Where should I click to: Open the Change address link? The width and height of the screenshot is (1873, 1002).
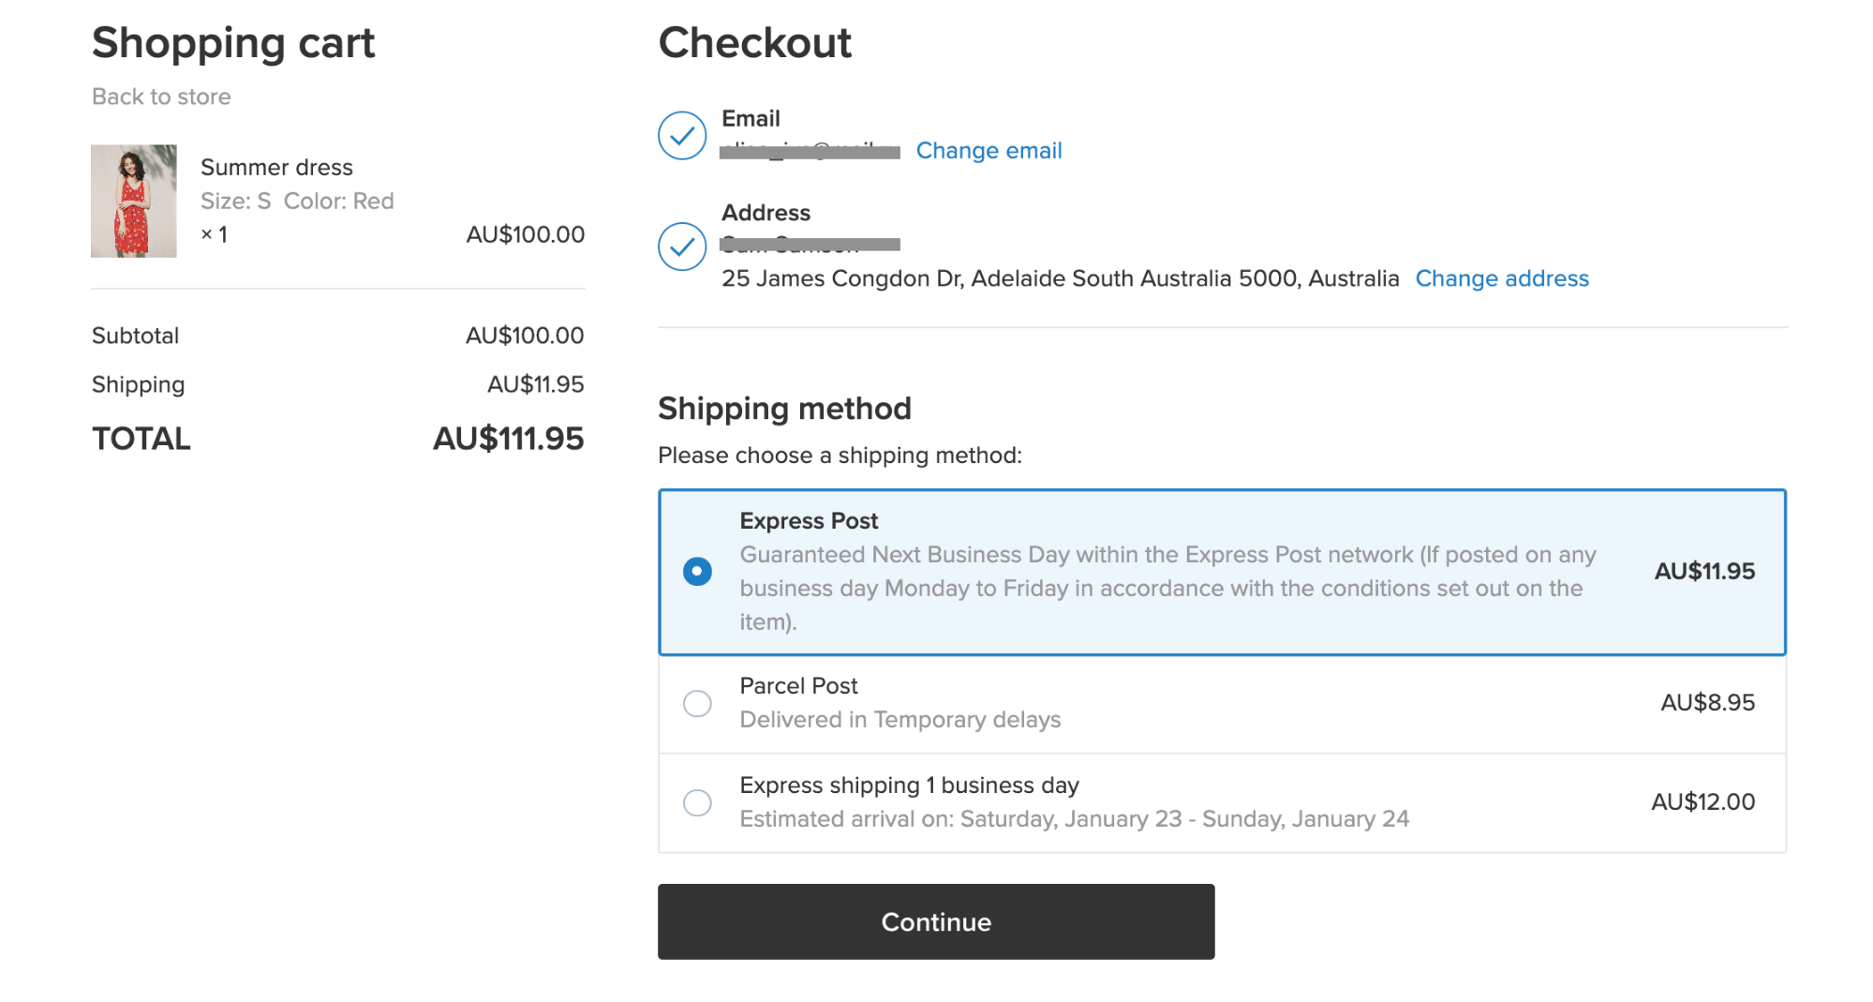(1501, 278)
